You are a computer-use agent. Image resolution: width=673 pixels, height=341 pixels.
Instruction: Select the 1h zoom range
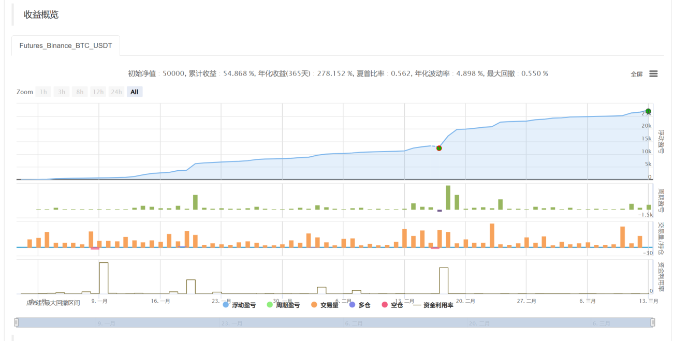(43, 92)
